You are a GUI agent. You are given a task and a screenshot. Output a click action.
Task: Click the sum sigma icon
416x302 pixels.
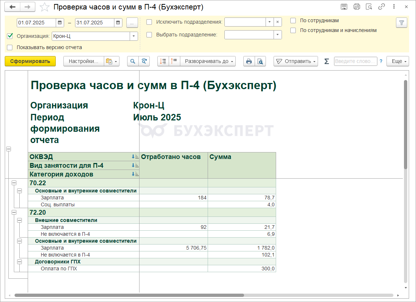click(x=326, y=61)
